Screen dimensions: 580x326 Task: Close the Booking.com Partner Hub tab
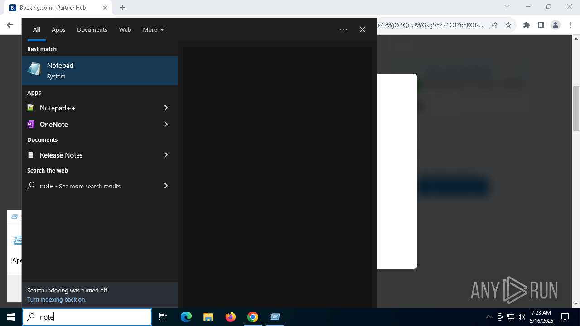pyautogui.click(x=105, y=8)
